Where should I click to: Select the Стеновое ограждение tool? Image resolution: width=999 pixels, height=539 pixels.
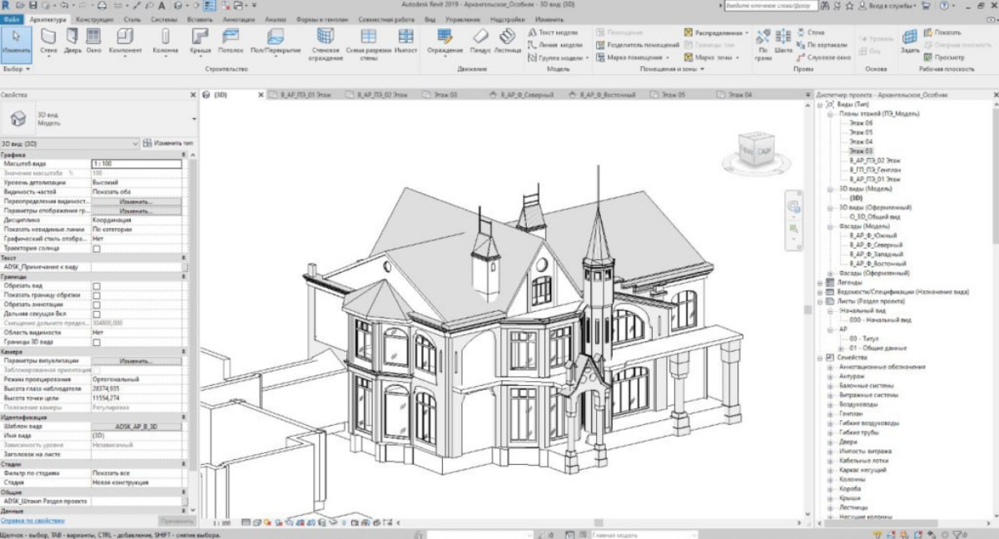pos(326,44)
